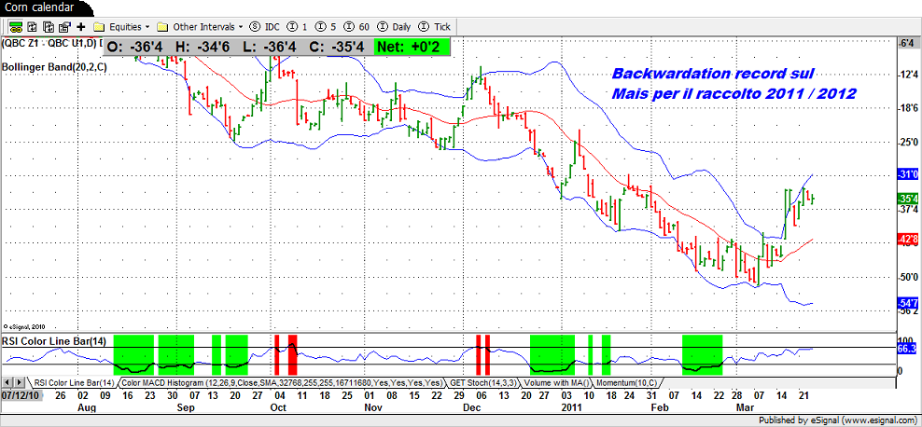Expand the Other Intervals dropdown
The width and height of the screenshot is (922, 427).
pyautogui.click(x=201, y=27)
